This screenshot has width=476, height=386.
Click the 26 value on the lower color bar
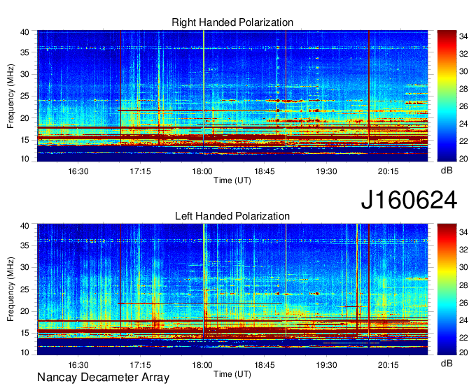[463, 303]
